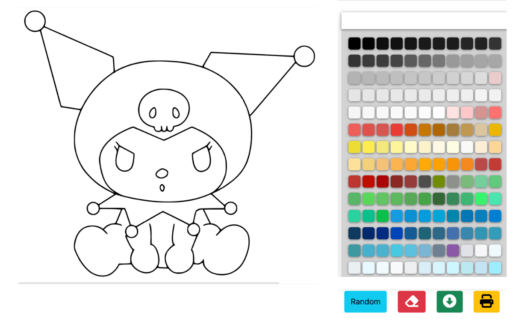Screen dimensions: 513x321
Task: Pick the brick red swatch ending the orange row
Action: [495, 164]
